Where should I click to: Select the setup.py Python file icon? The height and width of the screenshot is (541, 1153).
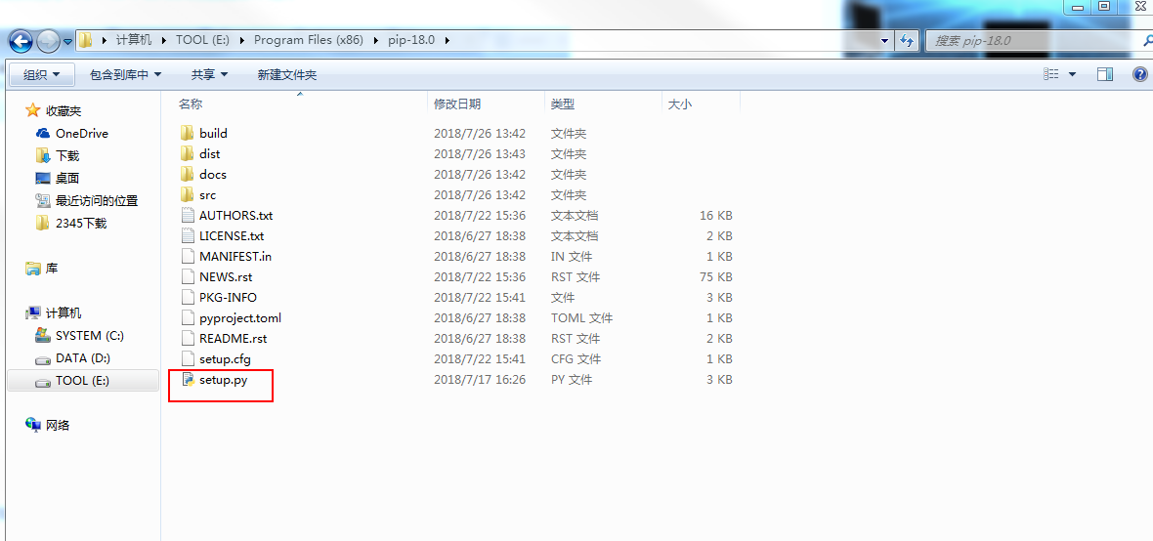188,380
